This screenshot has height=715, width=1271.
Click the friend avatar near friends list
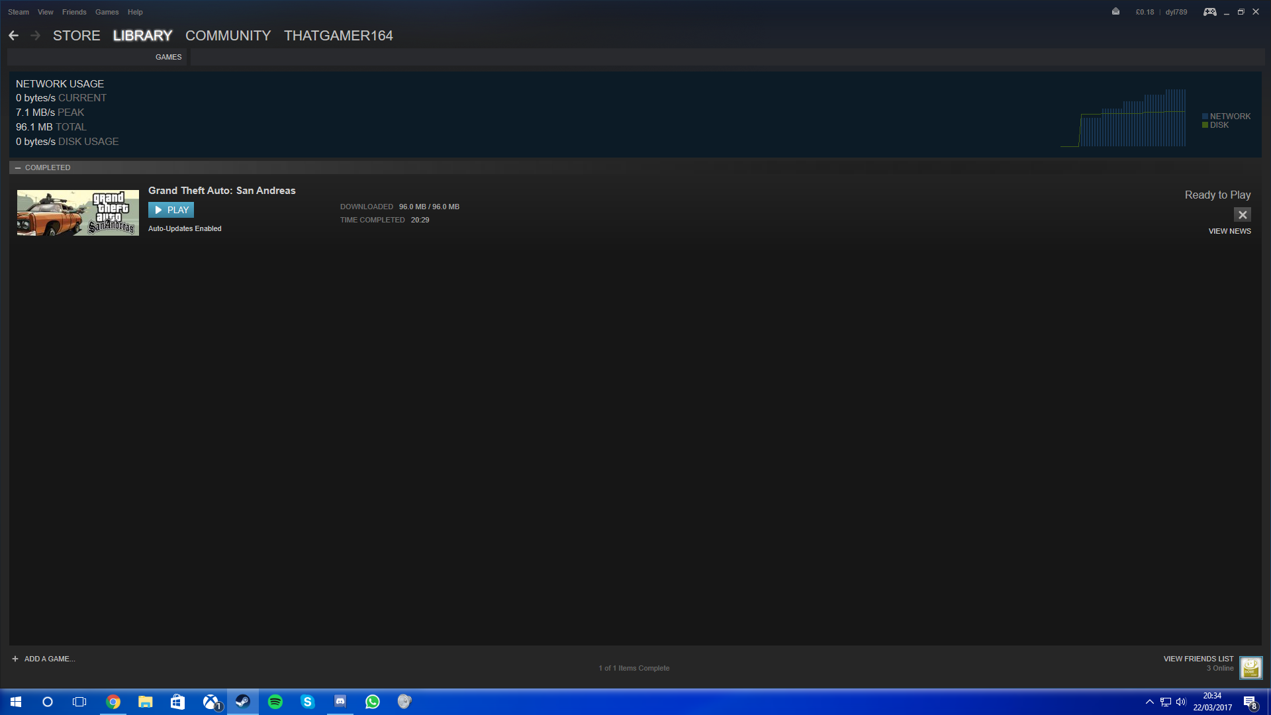click(1250, 667)
